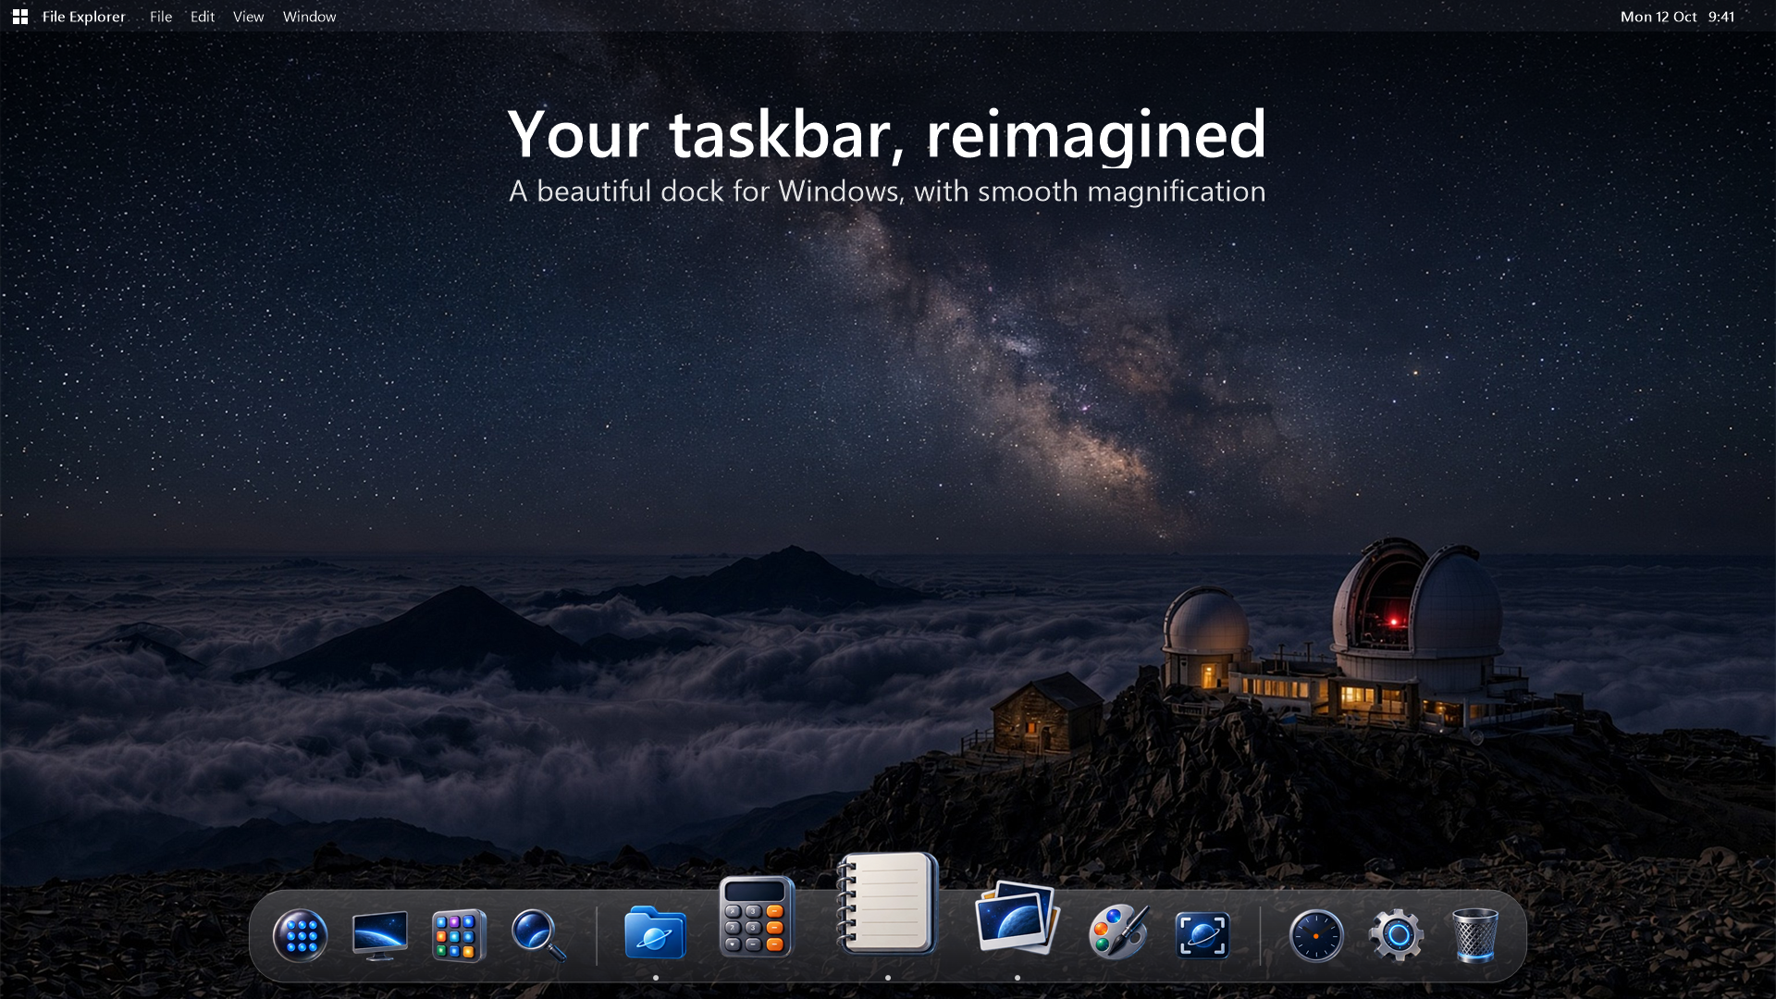This screenshot has height=999, width=1776.
Task: Open the View menu
Action: tap(248, 17)
